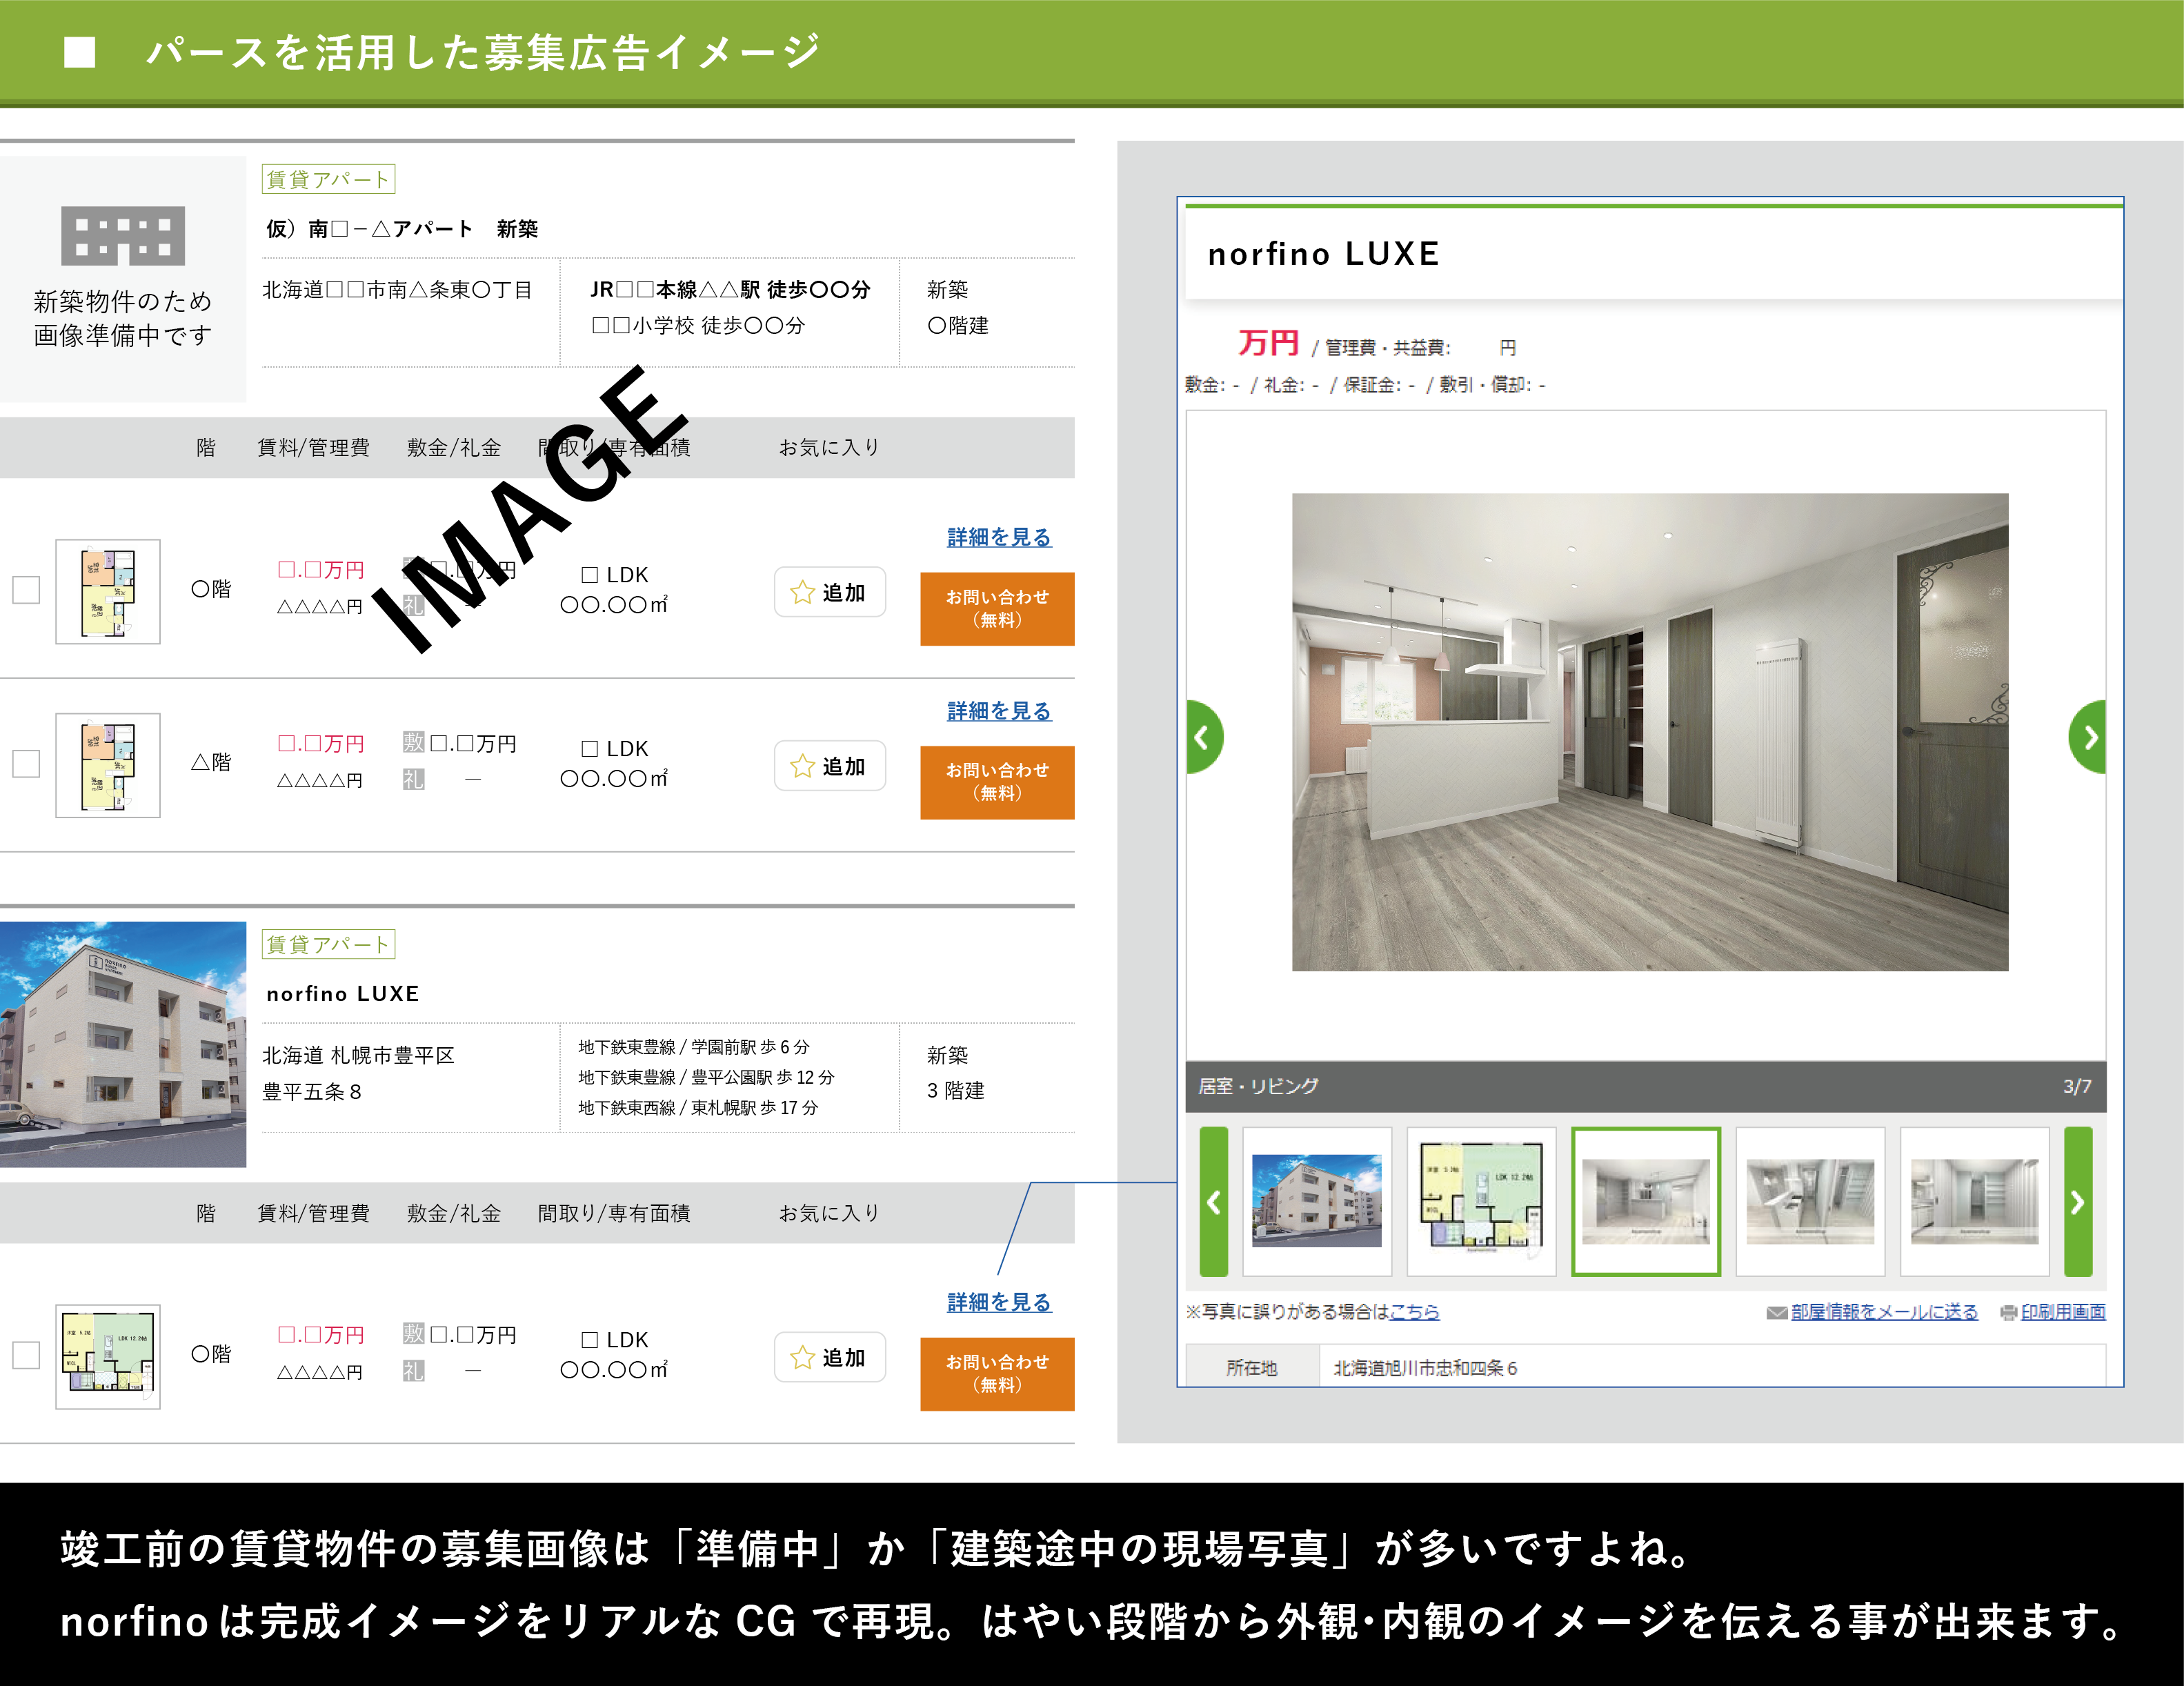
Task: Open 詳細を見る for the first ○階 unit
Action: (x=999, y=537)
